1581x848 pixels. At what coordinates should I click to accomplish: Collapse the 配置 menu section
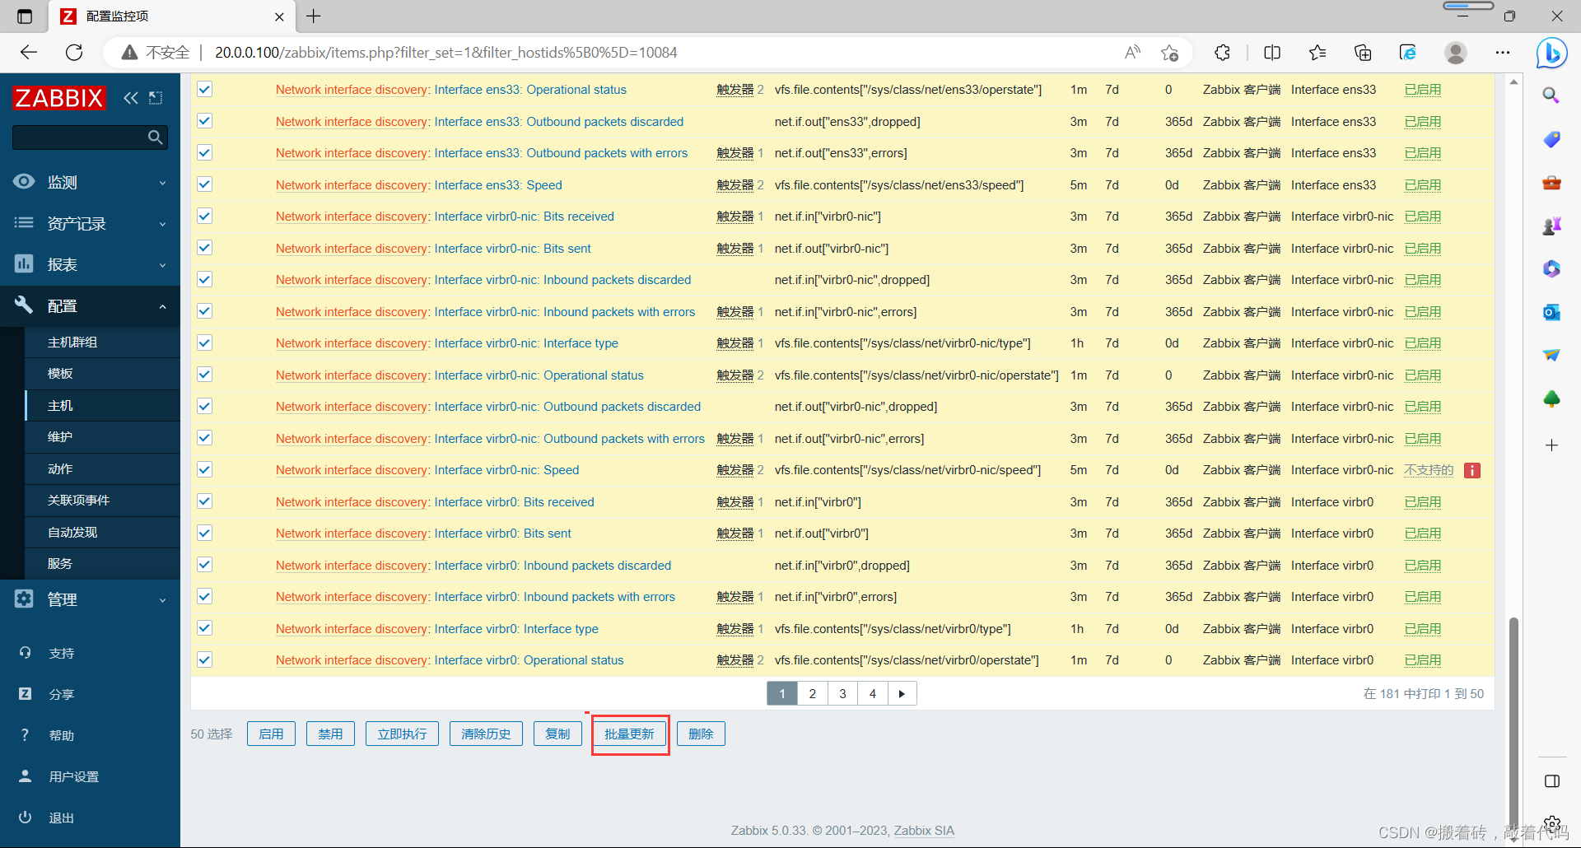click(90, 305)
